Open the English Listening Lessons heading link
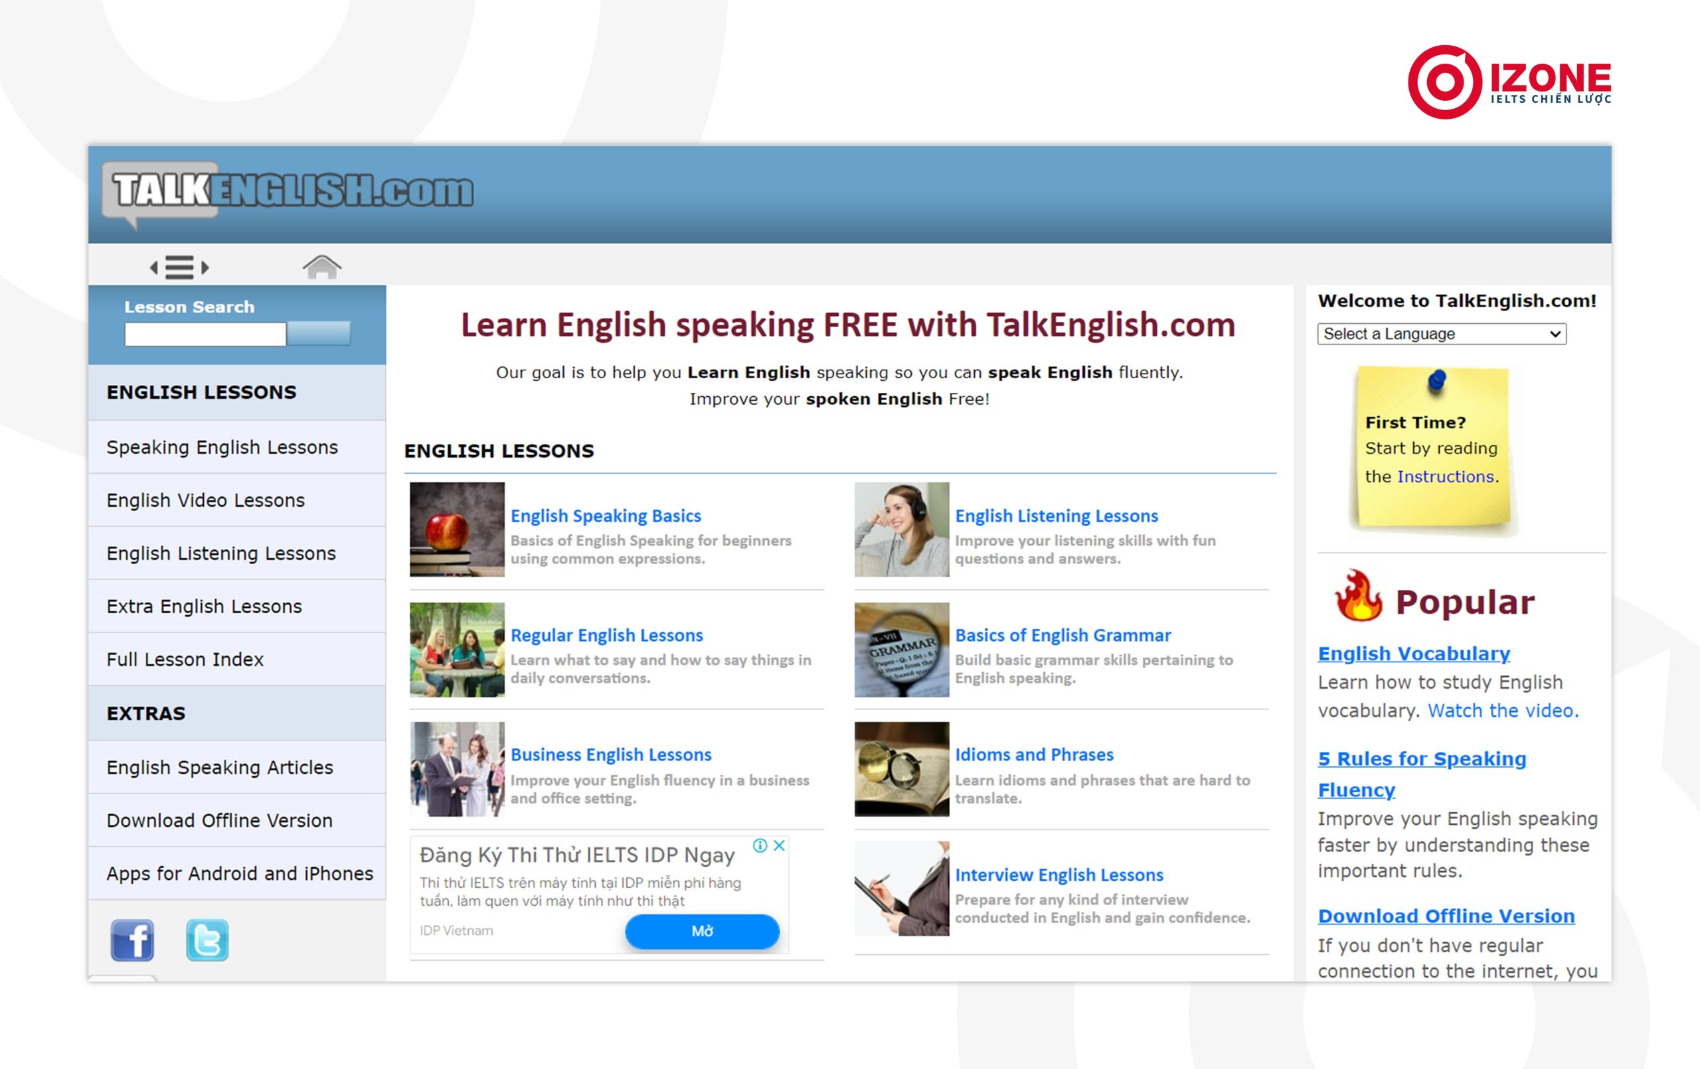1700x1069 pixels. coord(1056,516)
